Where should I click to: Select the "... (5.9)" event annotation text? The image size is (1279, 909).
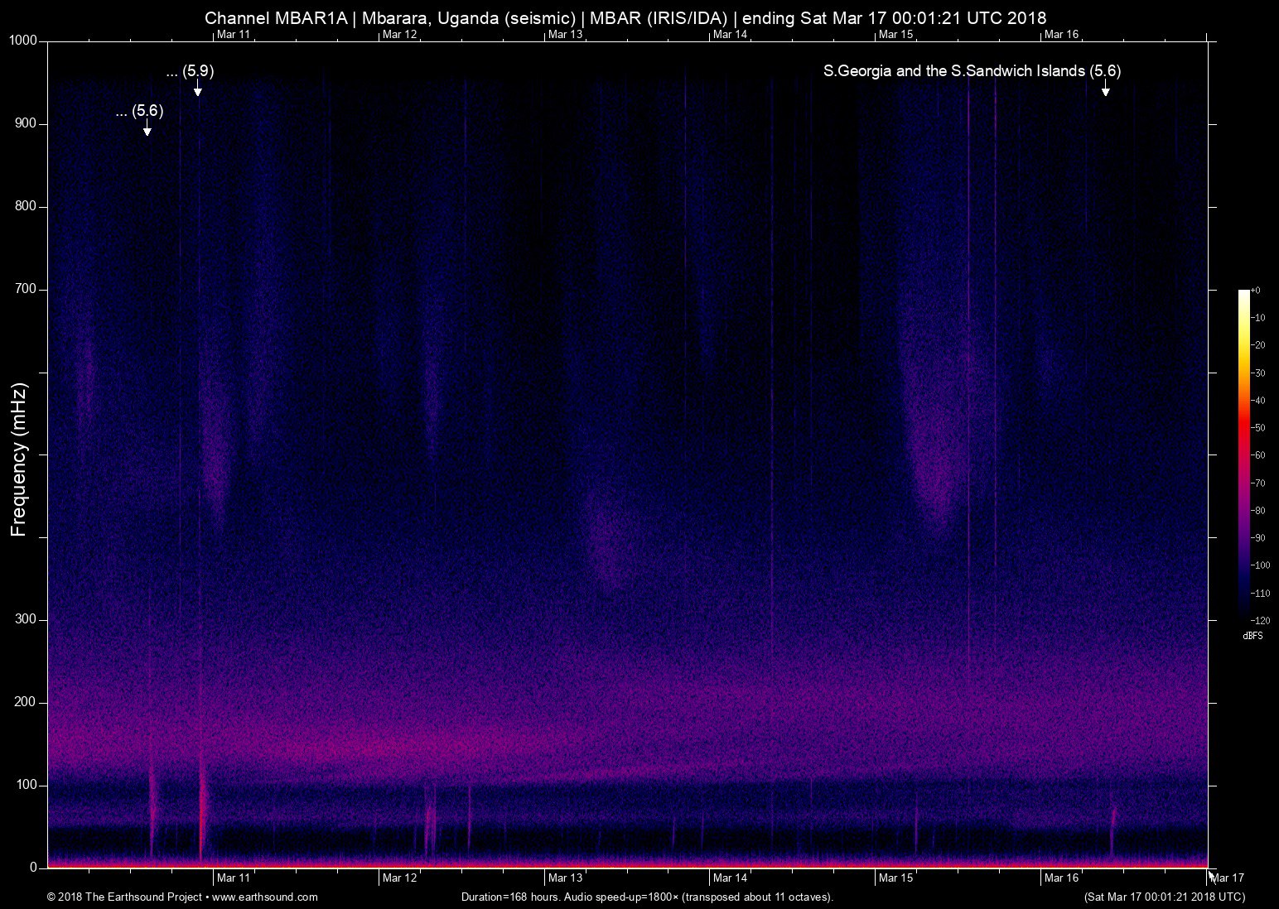click(x=190, y=71)
